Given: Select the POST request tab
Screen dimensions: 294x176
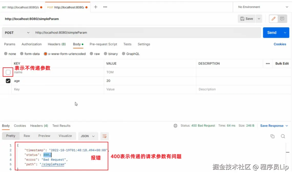Looking at the screenshot, I should [x=68, y=7].
